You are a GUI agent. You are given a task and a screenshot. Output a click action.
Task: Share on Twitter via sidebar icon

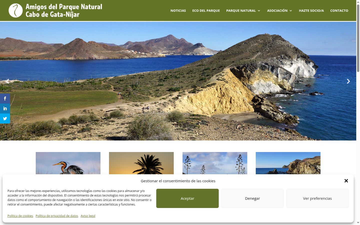[5, 118]
